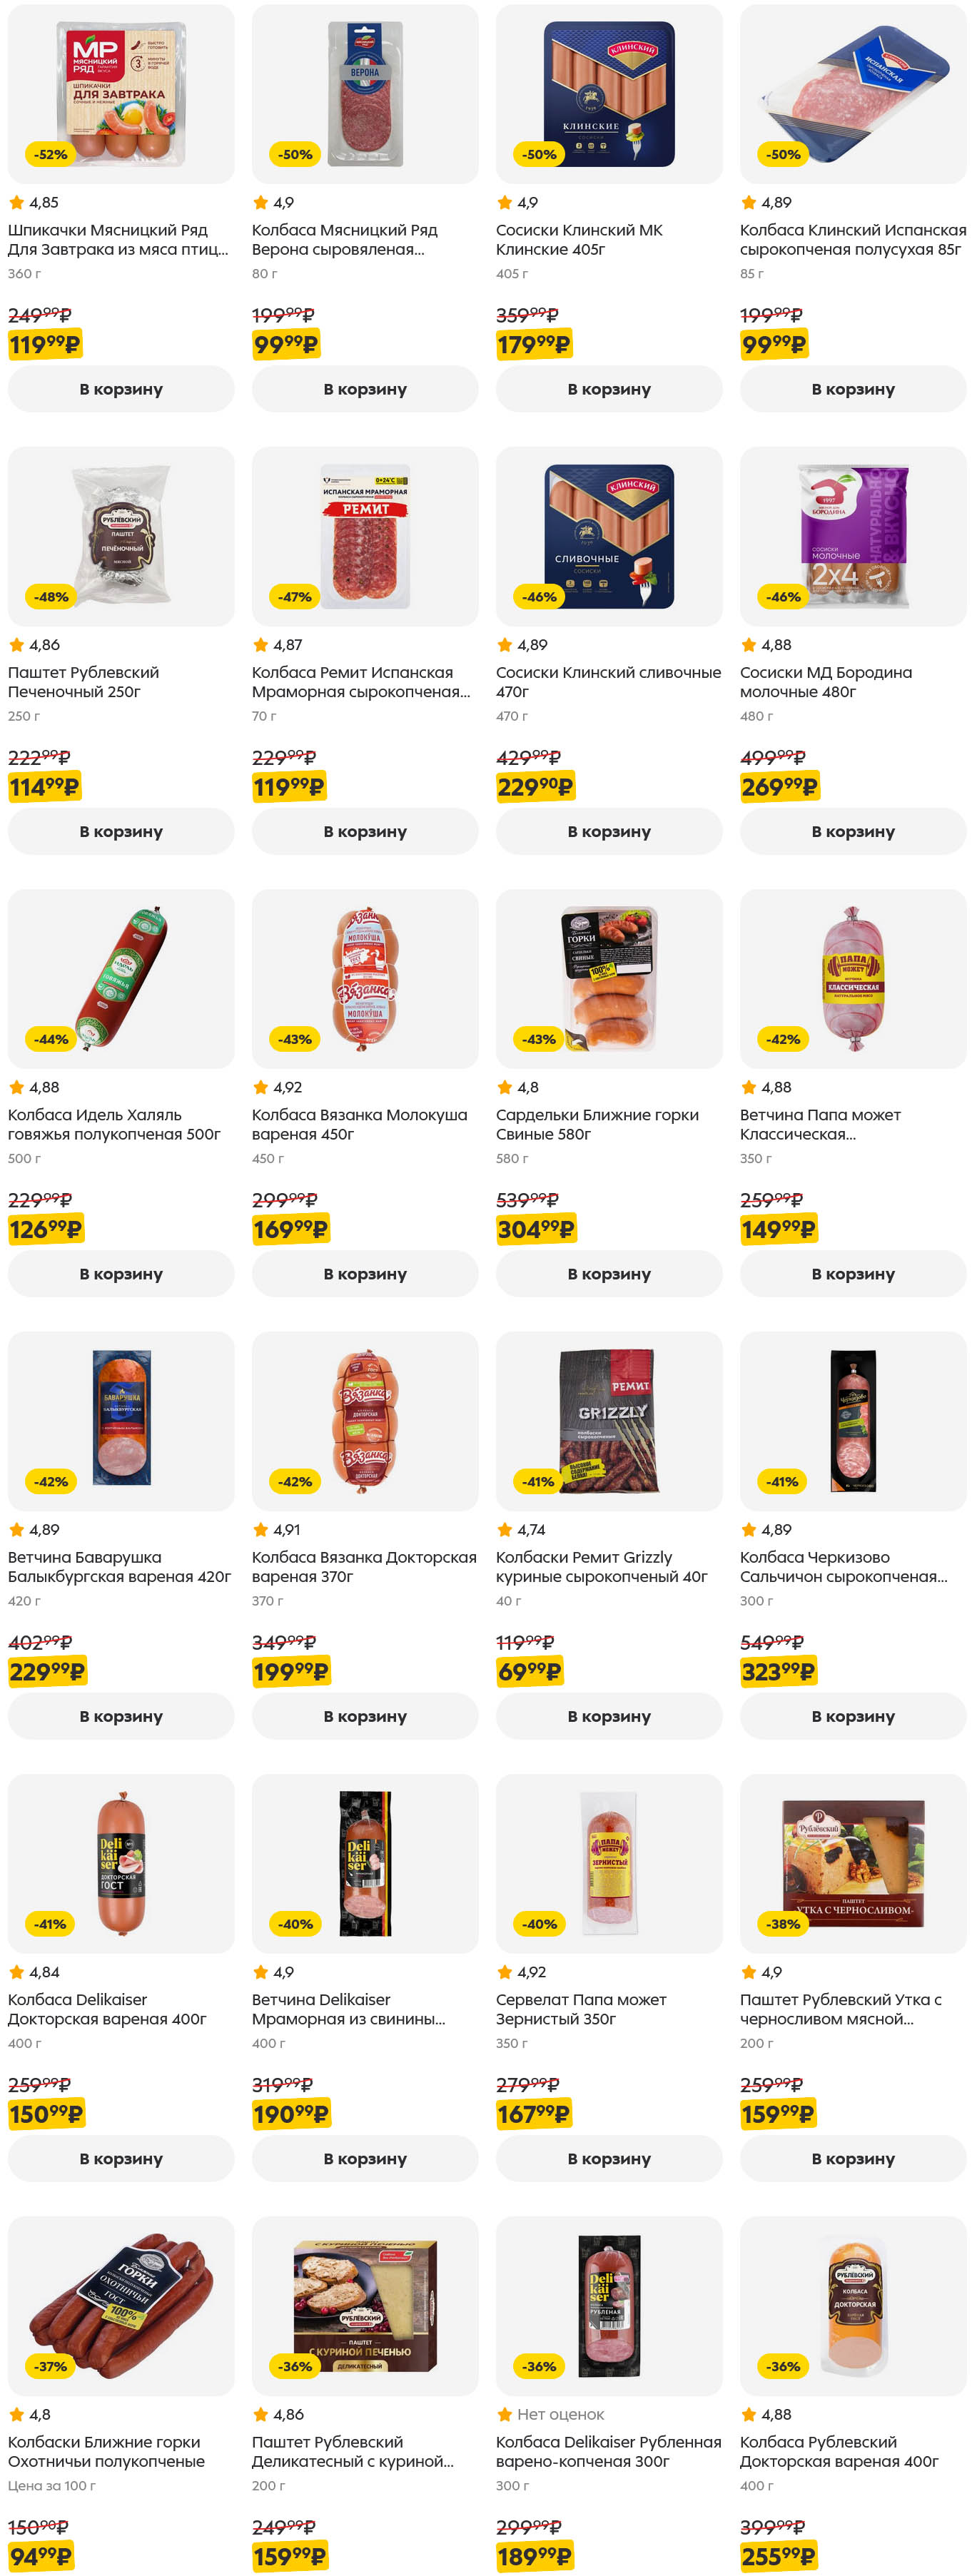Open Колбаса Вязанка Докторская product image
Image resolution: width=977 pixels, height=2576 pixels.
(x=365, y=1420)
